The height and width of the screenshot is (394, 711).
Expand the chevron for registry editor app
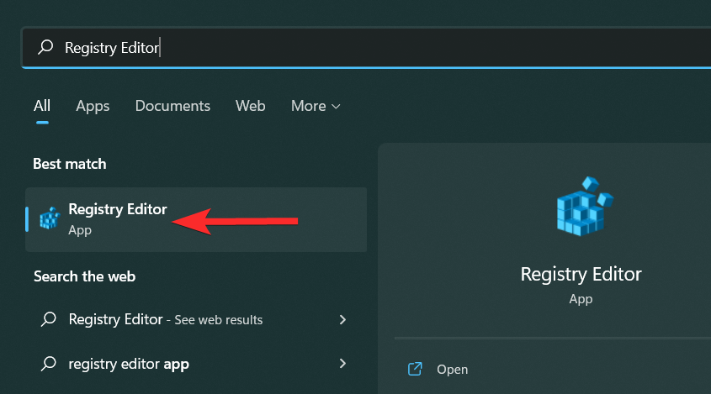tap(342, 364)
